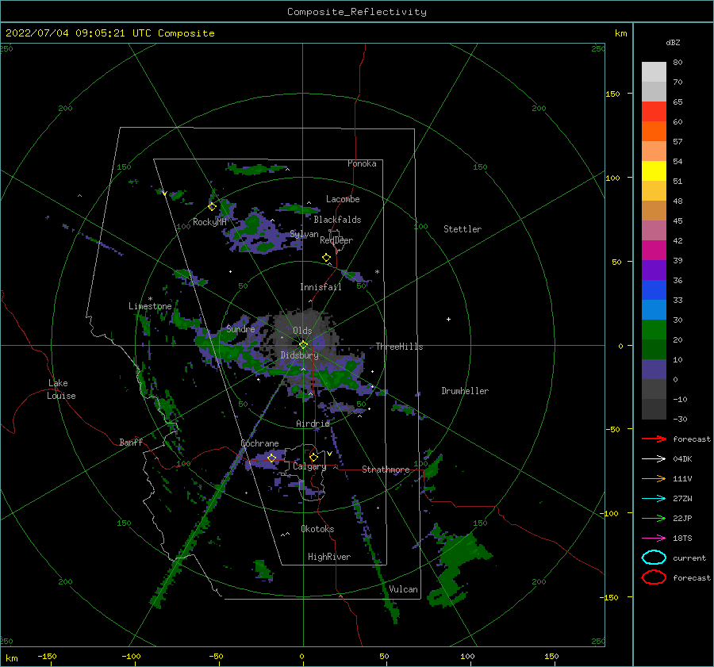Viewport: 714px width, 667px height.
Task: Click the -150 tick on the bottom axis
Action: pyautogui.click(x=47, y=656)
